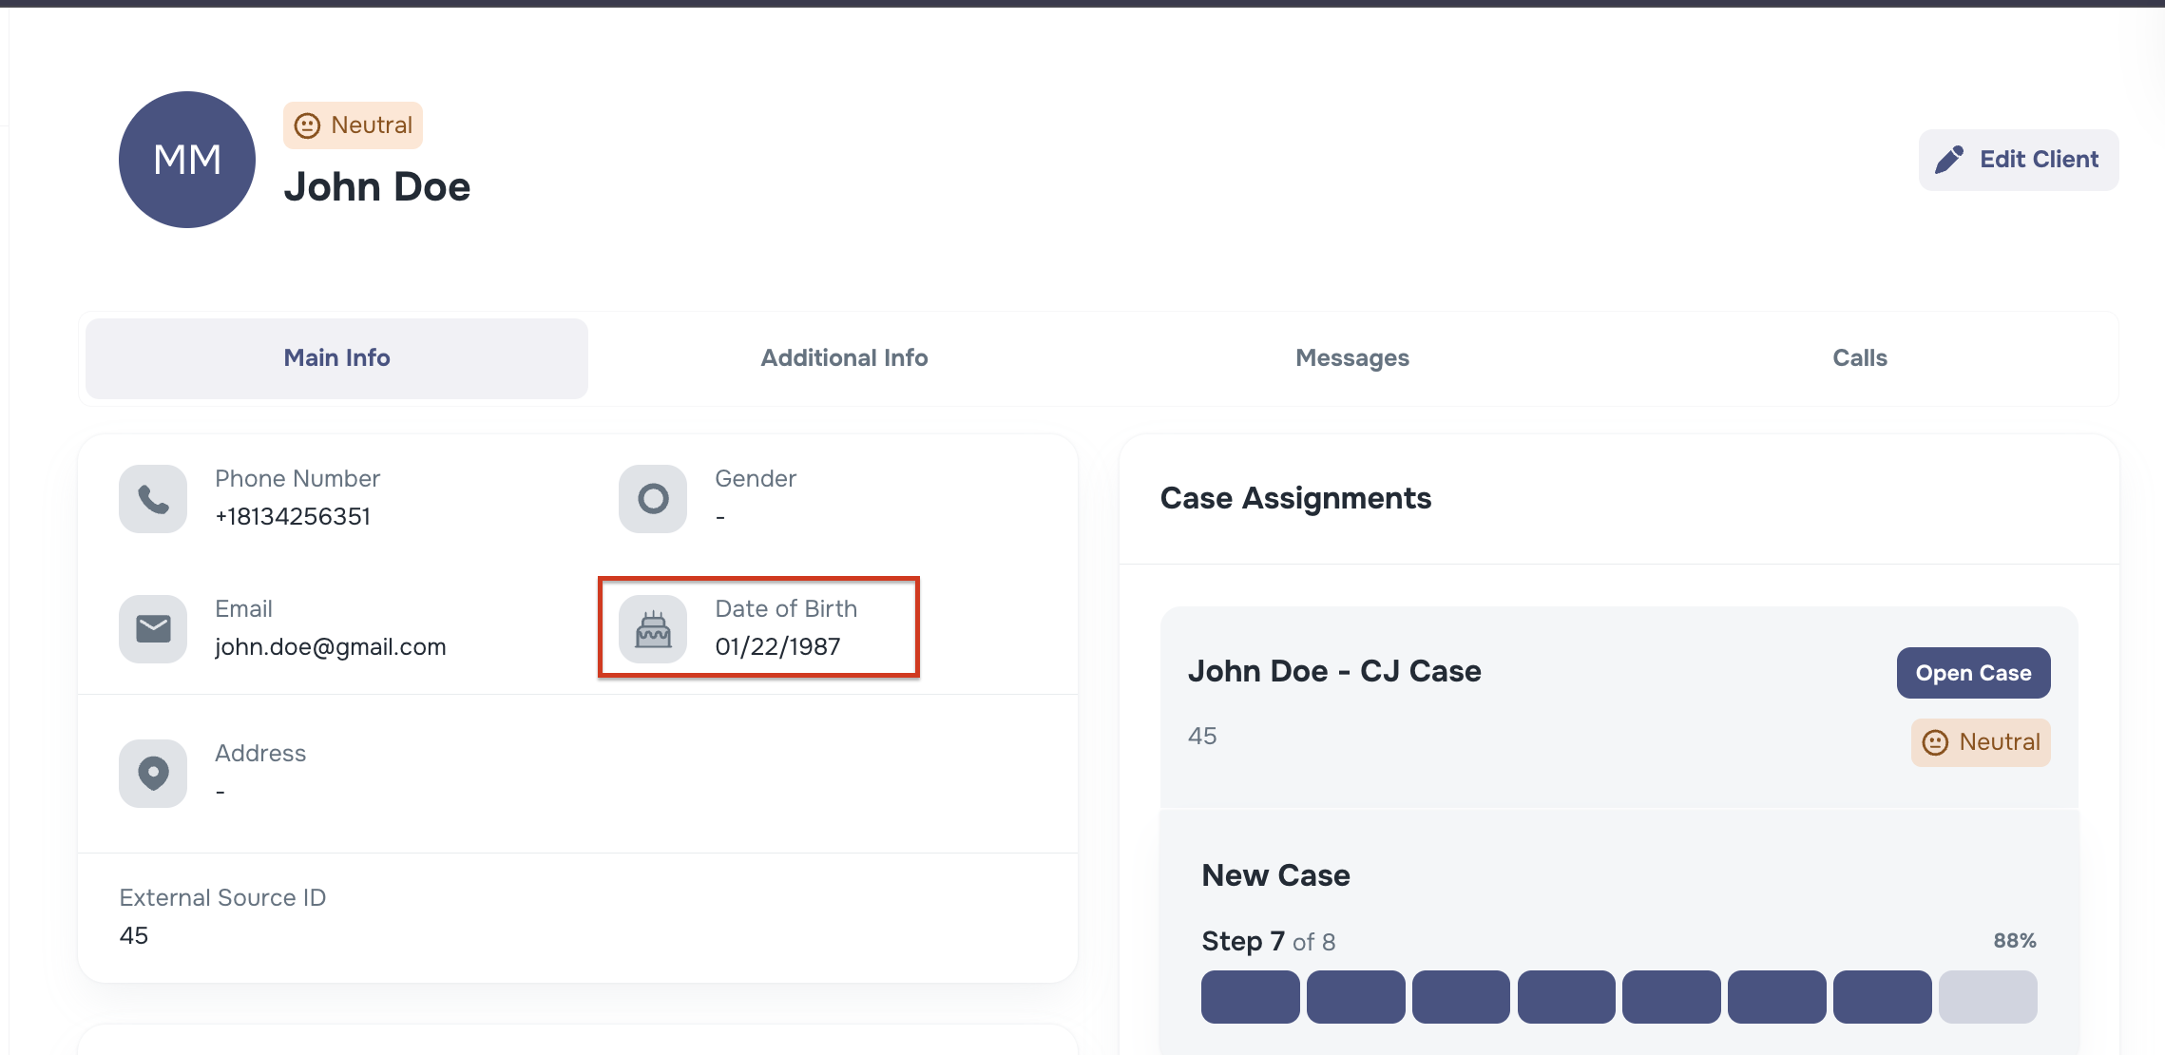The width and height of the screenshot is (2165, 1055).
Task: Open the Messages tab
Action: click(1351, 358)
